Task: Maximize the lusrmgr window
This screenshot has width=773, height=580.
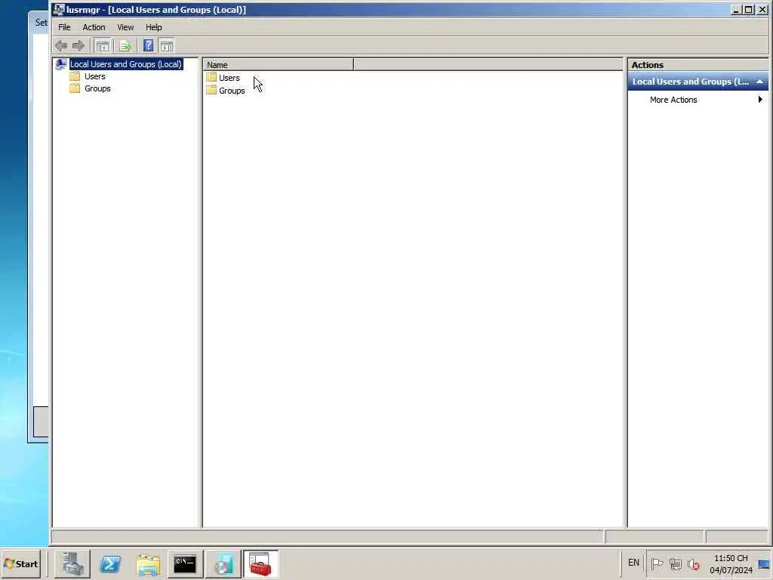Action: [749, 10]
